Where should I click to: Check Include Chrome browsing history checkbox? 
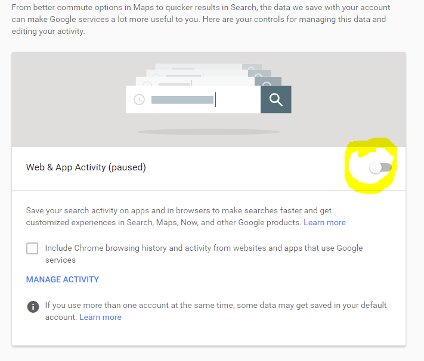pos(32,248)
